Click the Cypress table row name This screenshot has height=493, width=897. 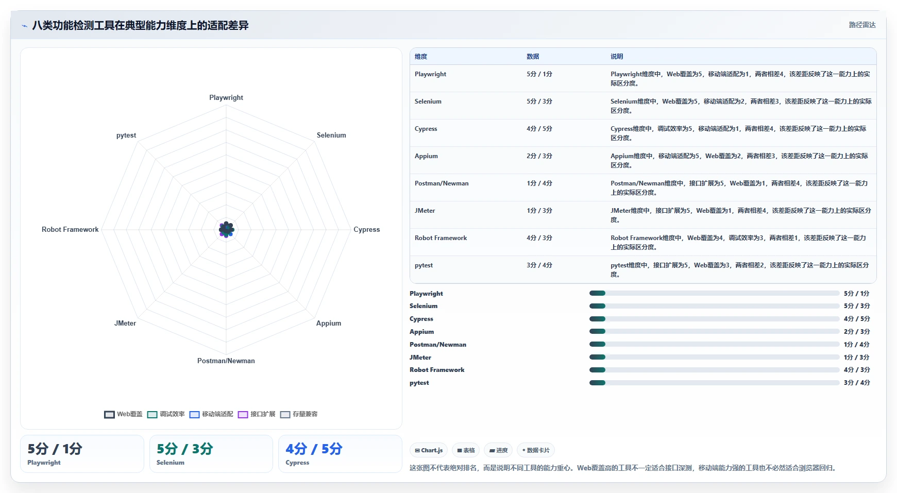pos(426,129)
